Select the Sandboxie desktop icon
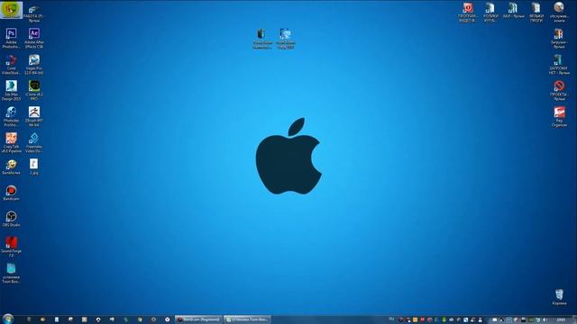The height and width of the screenshot is (324, 577). (11, 166)
